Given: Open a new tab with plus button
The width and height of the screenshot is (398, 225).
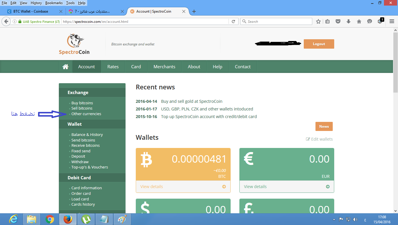Looking at the screenshot, I should coord(194,11).
